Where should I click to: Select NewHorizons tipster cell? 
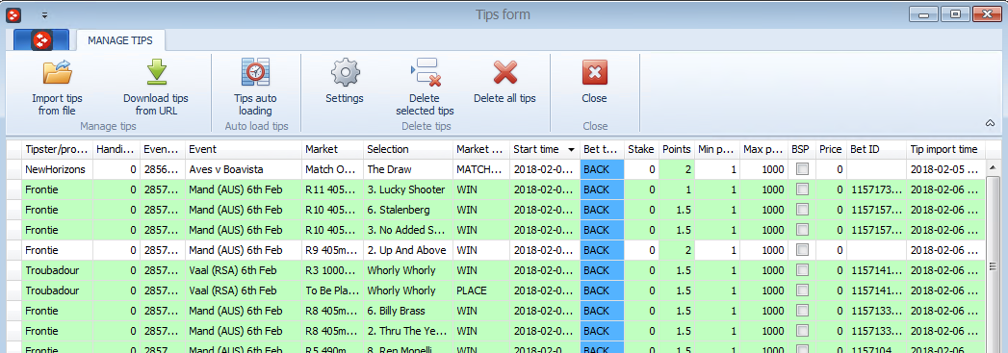57,170
